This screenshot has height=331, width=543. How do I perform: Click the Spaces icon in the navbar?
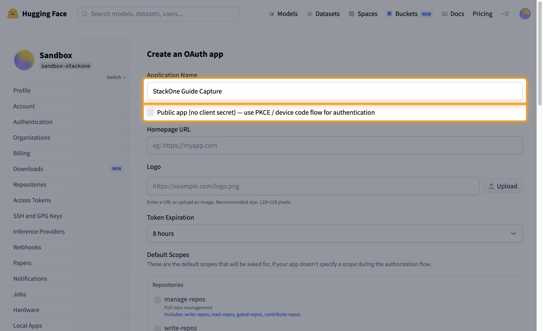pyautogui.click(x=352, y=14)
